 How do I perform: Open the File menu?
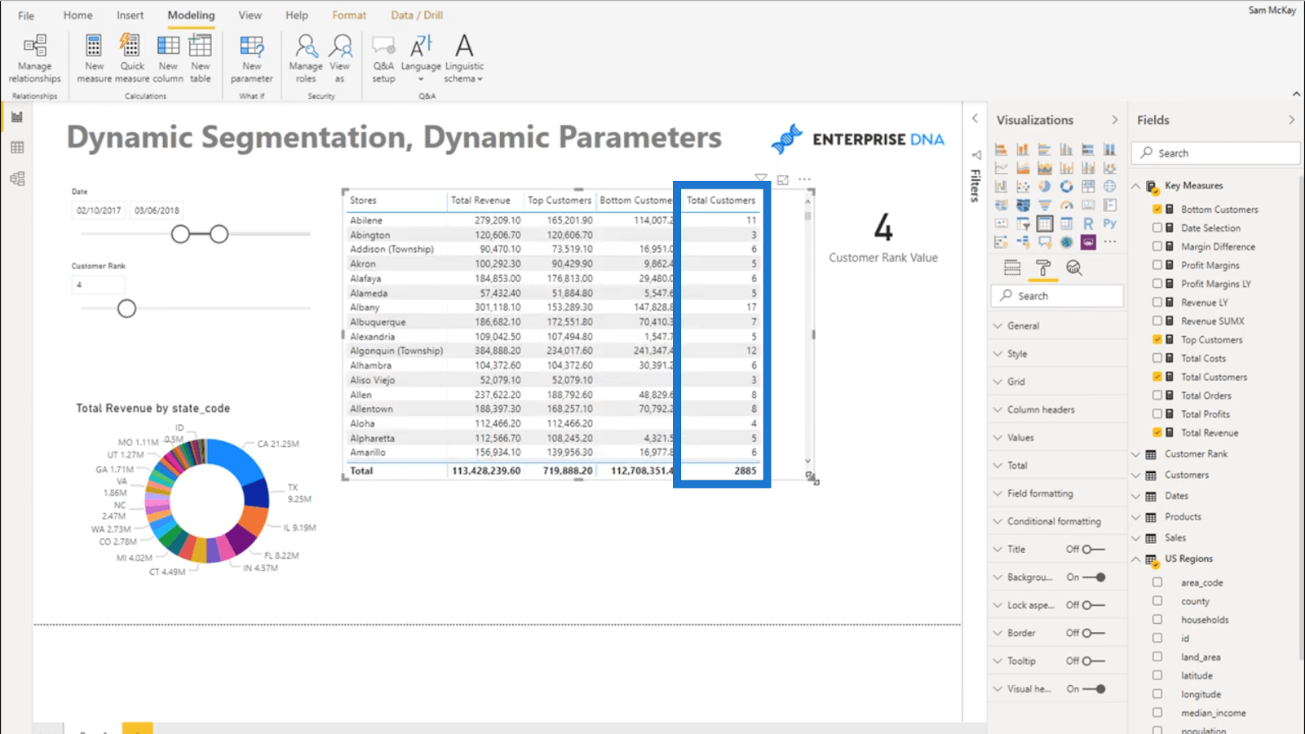tap(26, 15)
